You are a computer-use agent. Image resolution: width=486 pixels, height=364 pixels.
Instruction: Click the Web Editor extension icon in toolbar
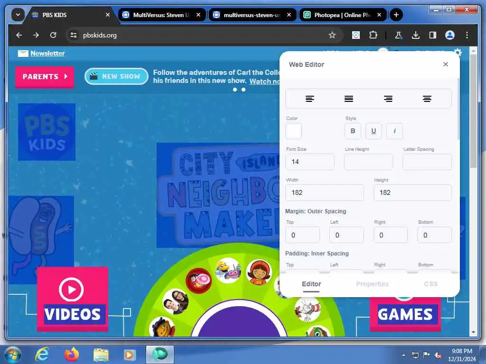tap(356, 35)
